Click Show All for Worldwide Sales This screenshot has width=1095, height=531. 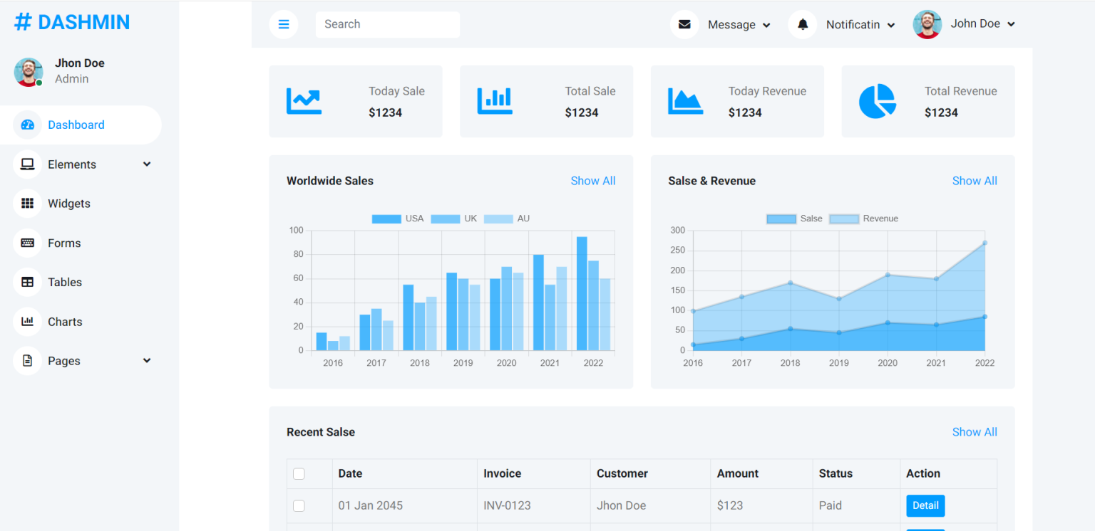click(593, 181)
